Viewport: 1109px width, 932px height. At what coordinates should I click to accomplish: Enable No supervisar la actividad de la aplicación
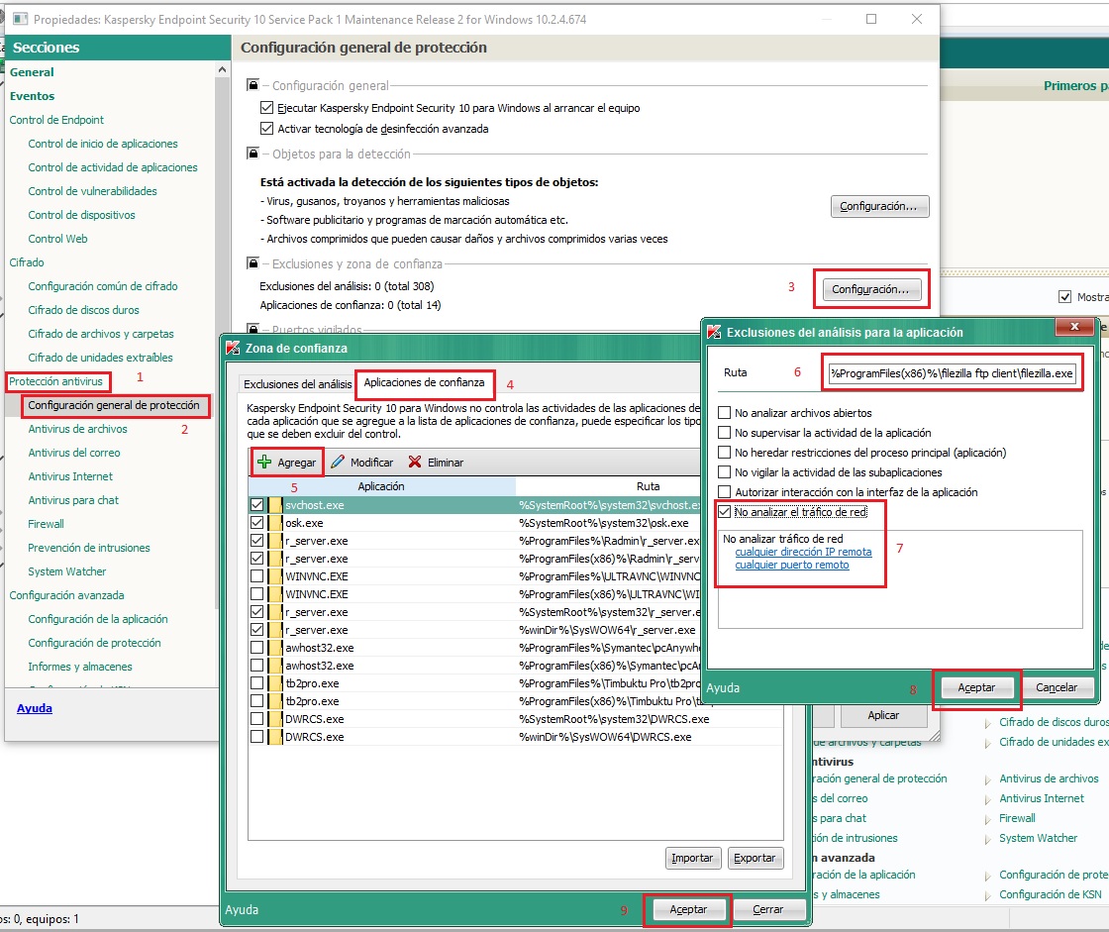tap(724, 433)
